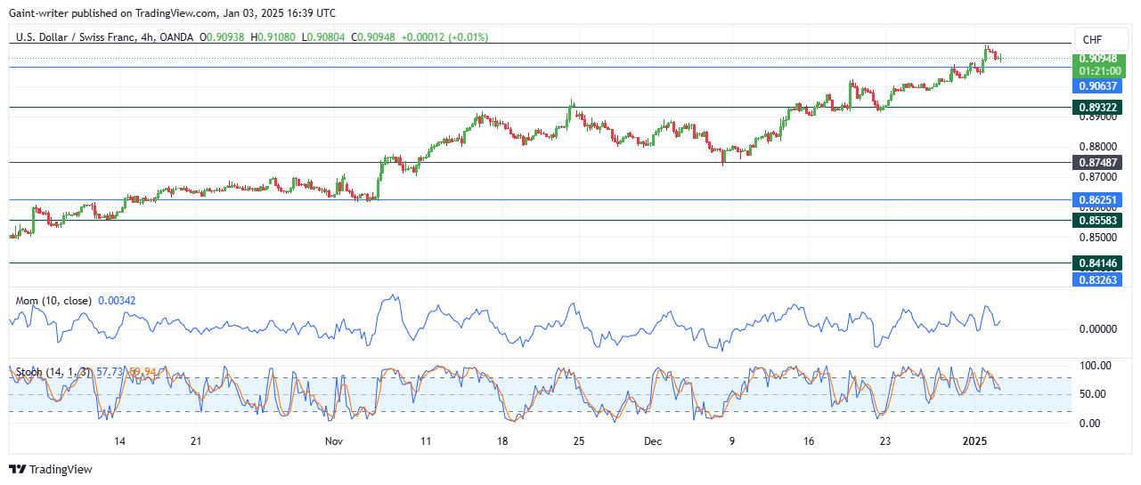Screen dimensions: 1141x485
Task: Select the 0.85583 horizontal line price tag
Action: coord(1098,220)
